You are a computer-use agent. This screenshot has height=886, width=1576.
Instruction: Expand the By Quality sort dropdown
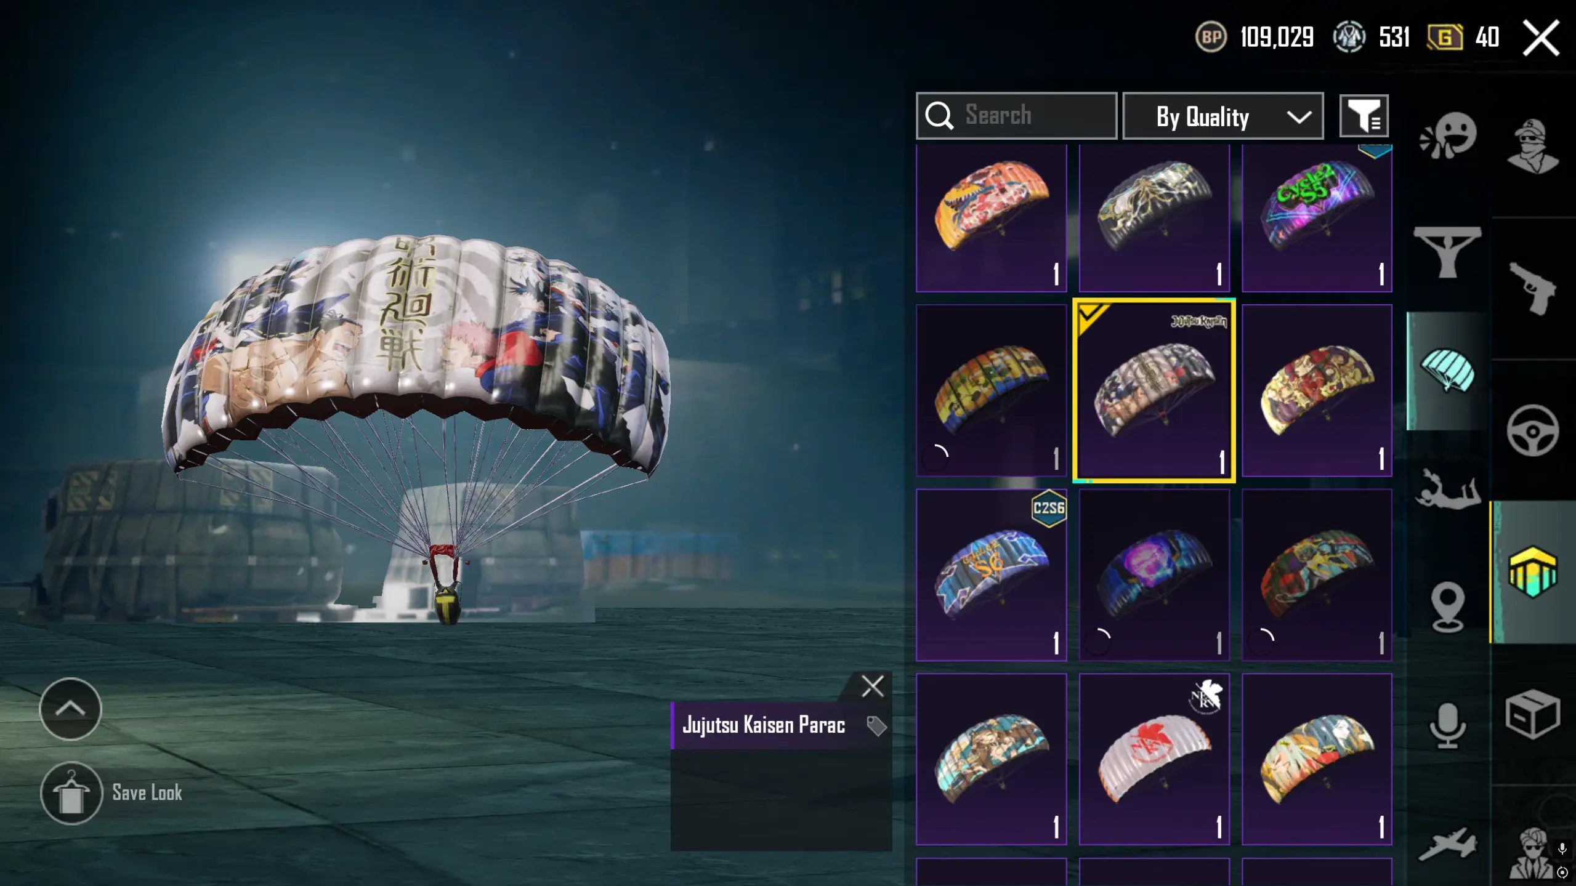[1222, 116]
